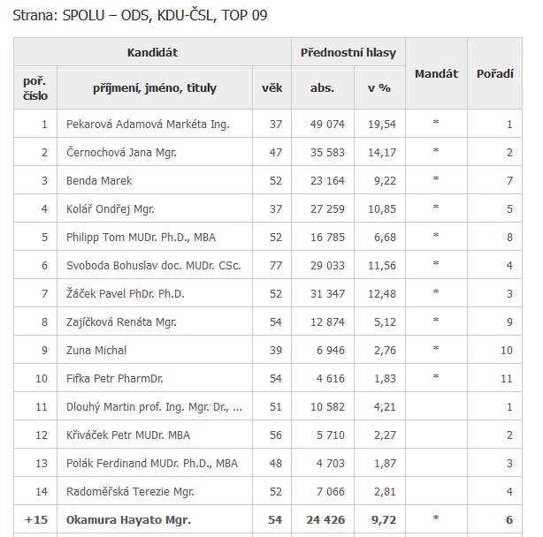Click Žáček Pavel PhDr. Ph.D. entry

click(x=125, y=293)
